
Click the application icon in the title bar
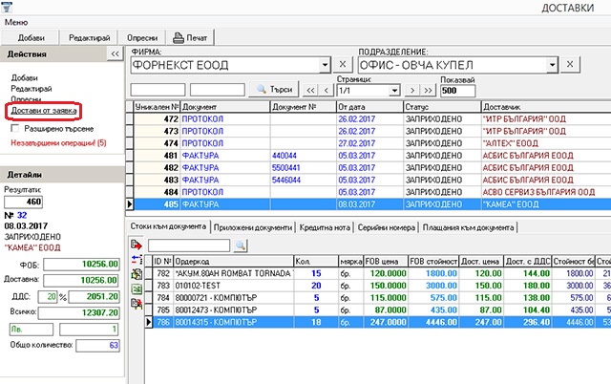(x=7, y=7)
